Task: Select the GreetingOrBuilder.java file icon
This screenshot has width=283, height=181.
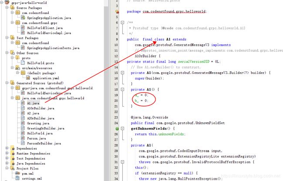Action: [23, 128]
